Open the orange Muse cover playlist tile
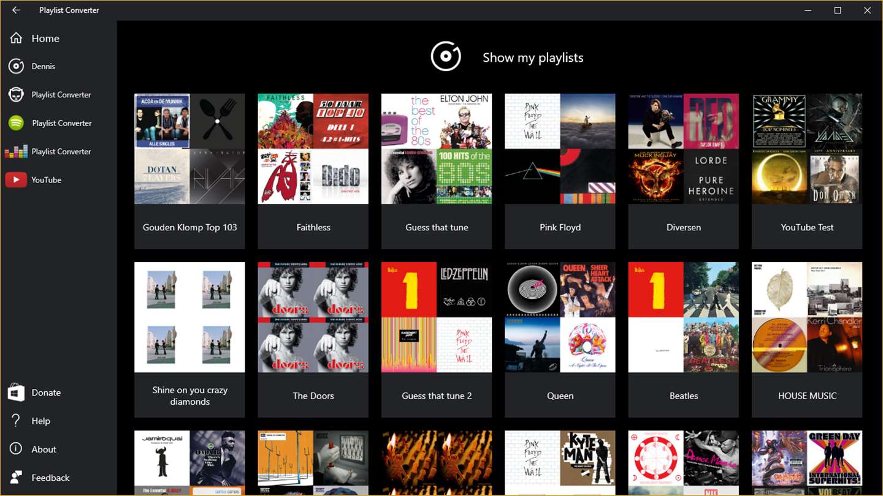Viewport: 883px width, 496px height. coord(313,463)
